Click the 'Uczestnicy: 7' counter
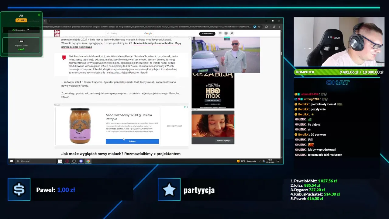The height and width of the screenshot is (219, 389). point(21,30)
